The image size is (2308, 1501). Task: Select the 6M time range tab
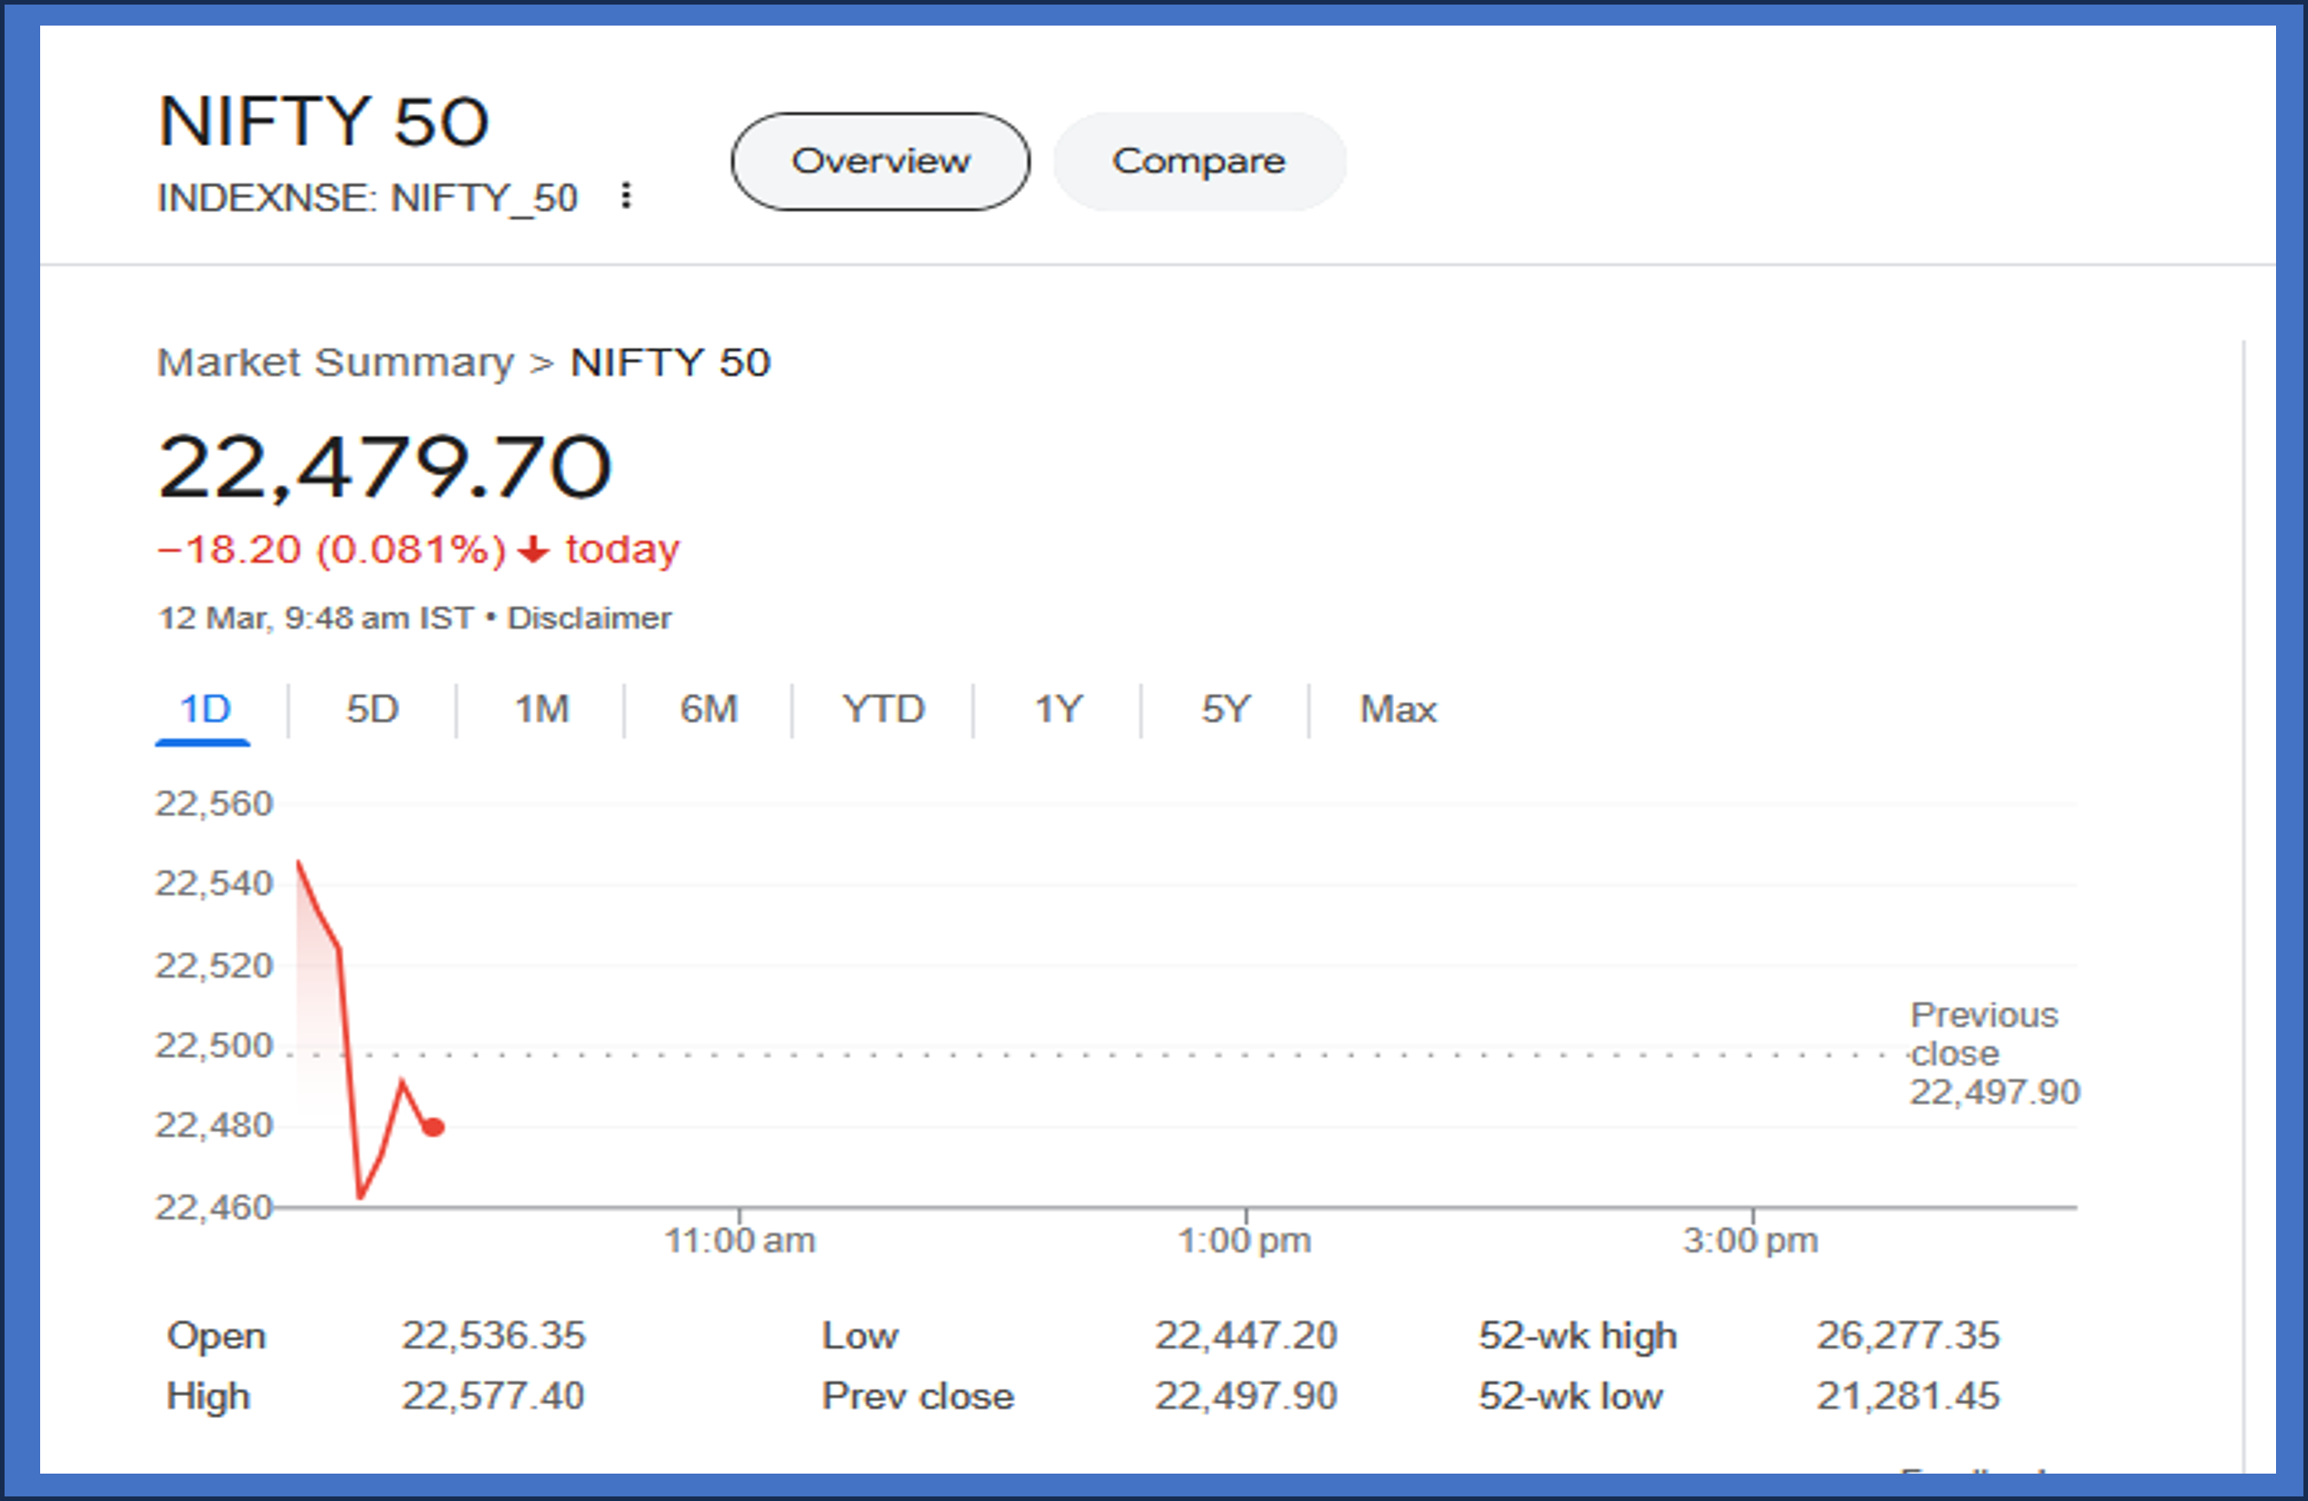[708, 709]
